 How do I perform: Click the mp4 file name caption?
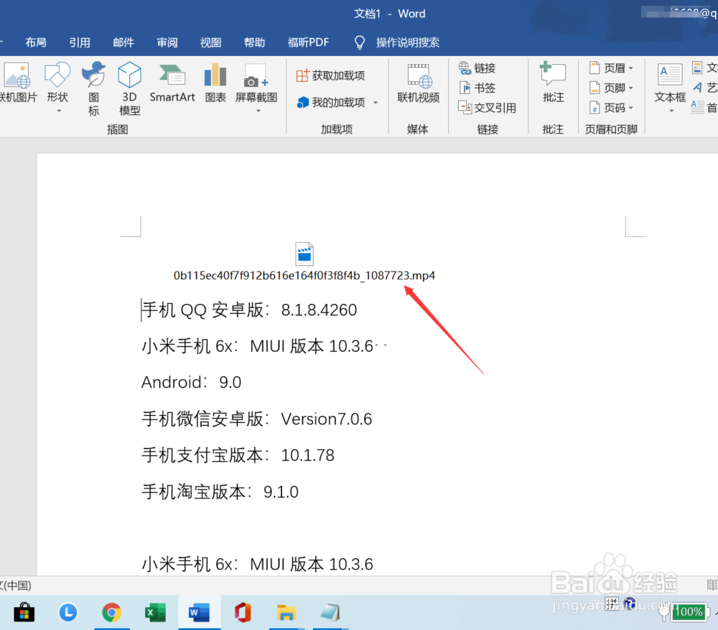(304, 276)
